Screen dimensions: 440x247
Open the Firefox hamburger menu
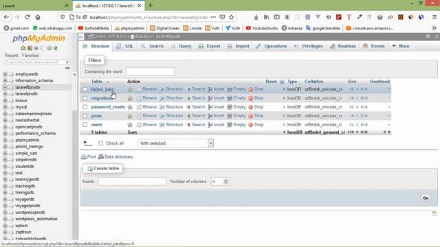coord(434,17)
